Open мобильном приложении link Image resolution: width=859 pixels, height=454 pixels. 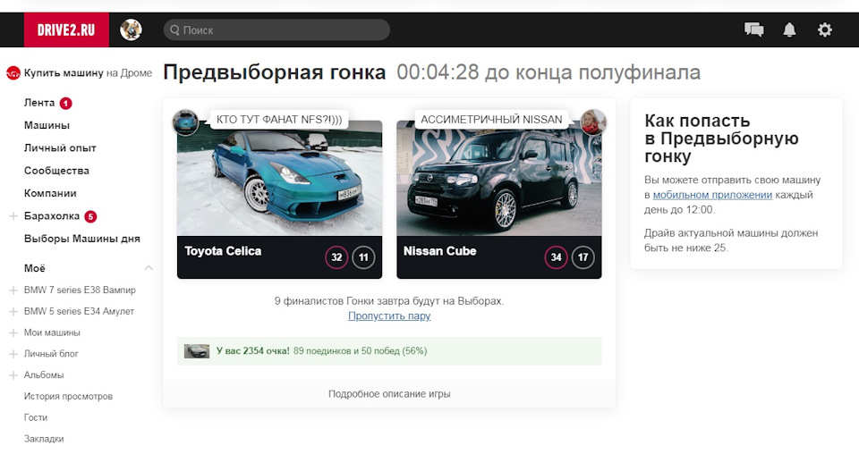click(712, 195)
